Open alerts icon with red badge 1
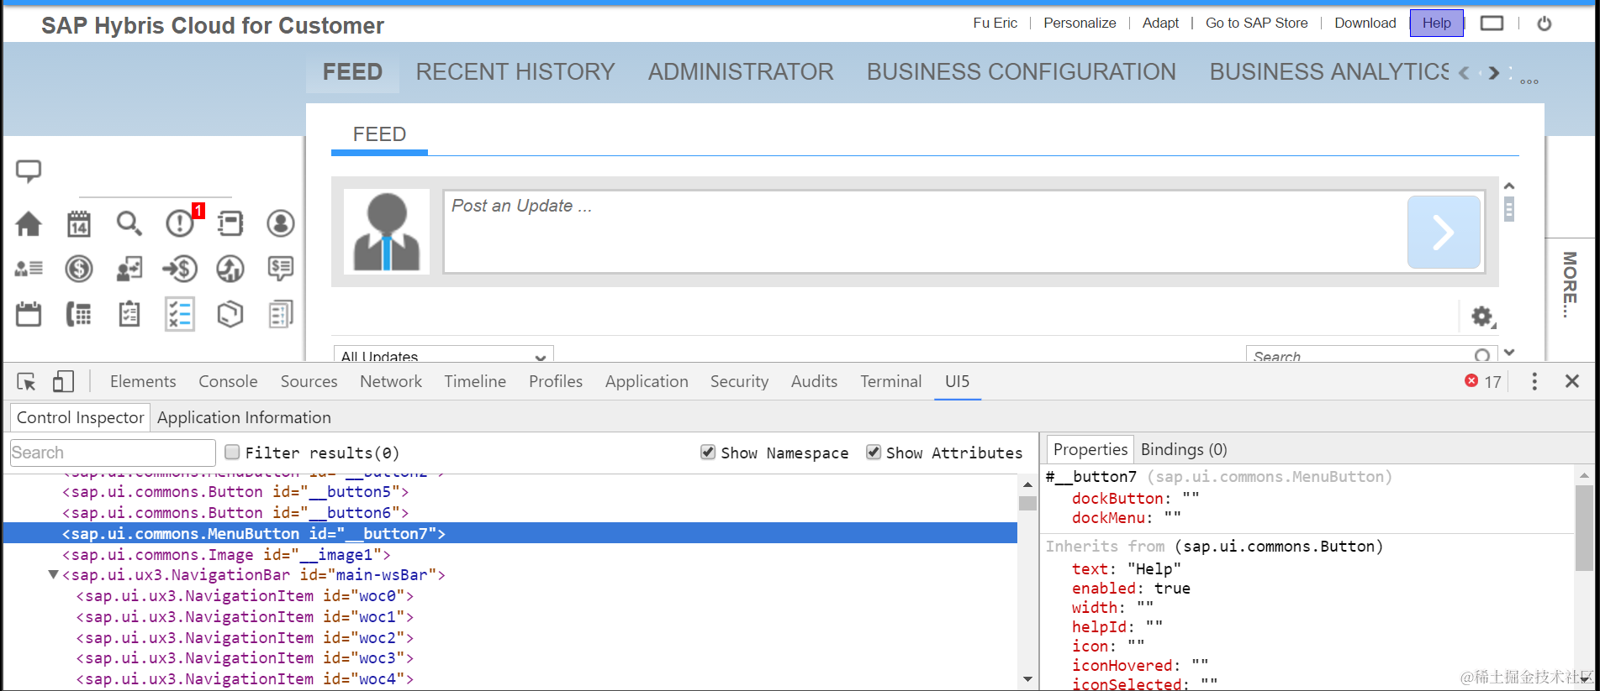The width and height of the screenshot is (1600, 691). point(181,222)
